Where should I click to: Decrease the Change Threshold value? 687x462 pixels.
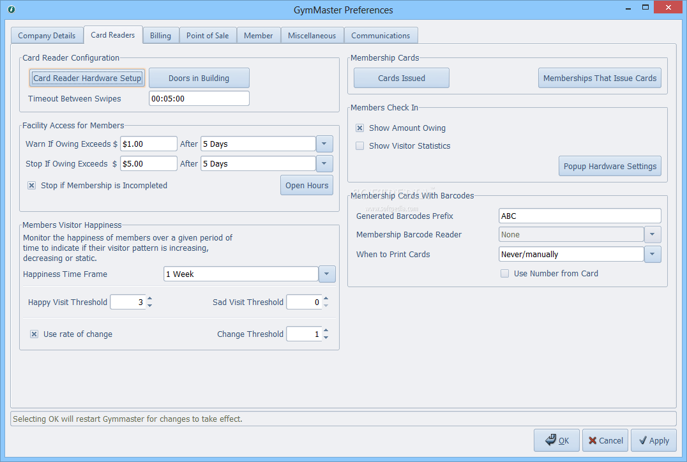[x=326, y=337]
